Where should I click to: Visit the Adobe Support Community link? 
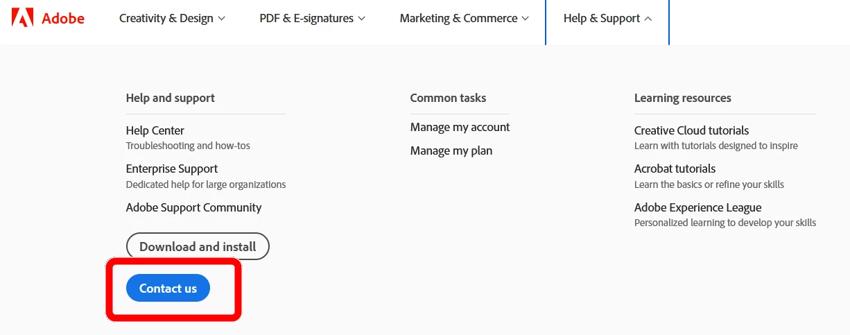[x=194, y=207]
